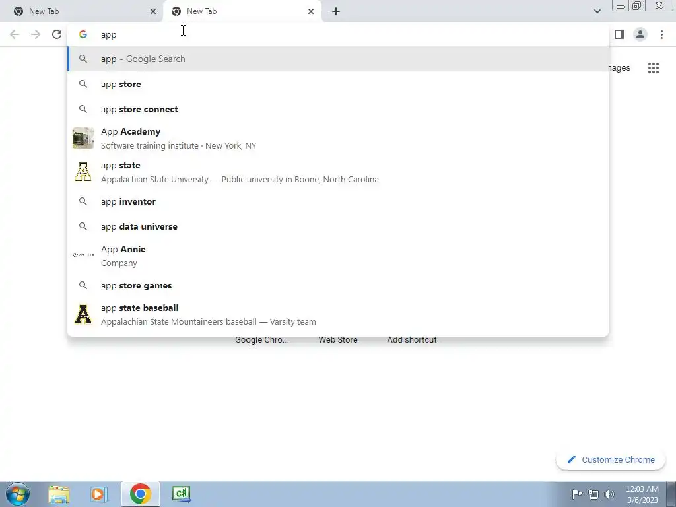Image resolution: width=676 pixels, height=507 pixels.
Task: Select the second New Tab tab
Action: coord(242,11)
